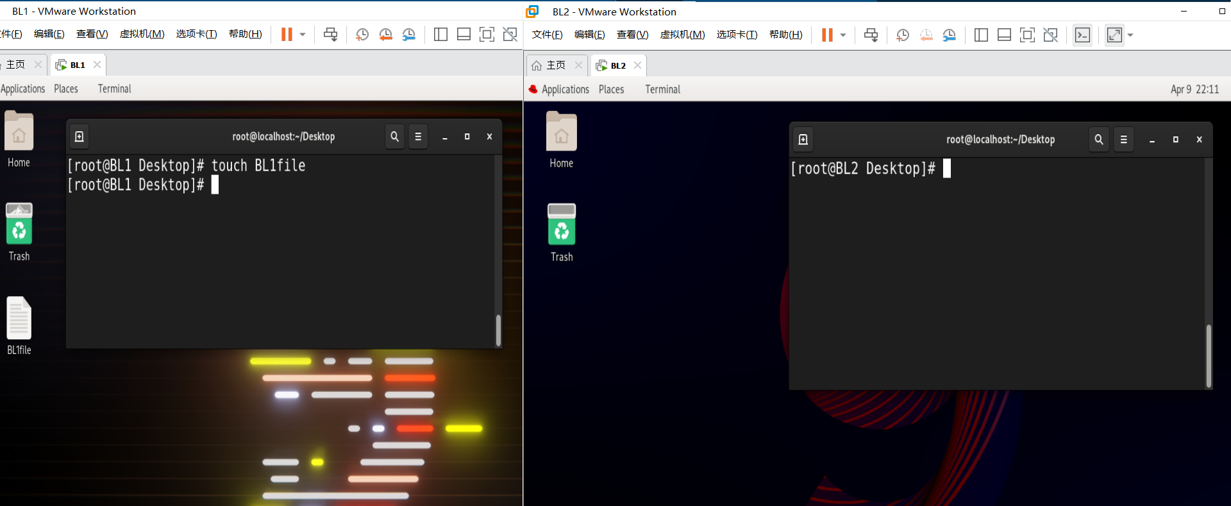This screenshot has height=506, width=1231.
Task: Open 查看(V) menu in BL1 window
Action: (x=92, y=34)
